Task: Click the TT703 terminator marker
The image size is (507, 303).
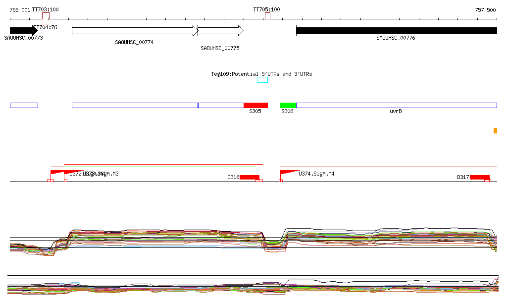Action: (46, 16)
